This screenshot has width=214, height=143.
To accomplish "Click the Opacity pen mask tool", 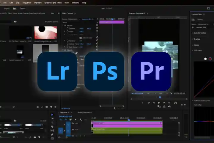I will [76, 53].
